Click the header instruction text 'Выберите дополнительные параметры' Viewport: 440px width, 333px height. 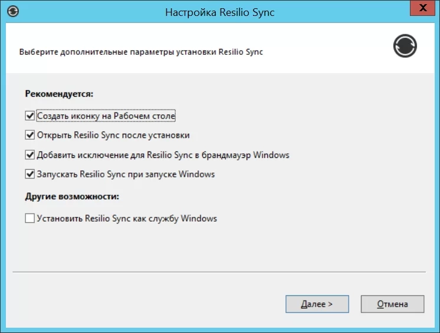coord(141,52)
